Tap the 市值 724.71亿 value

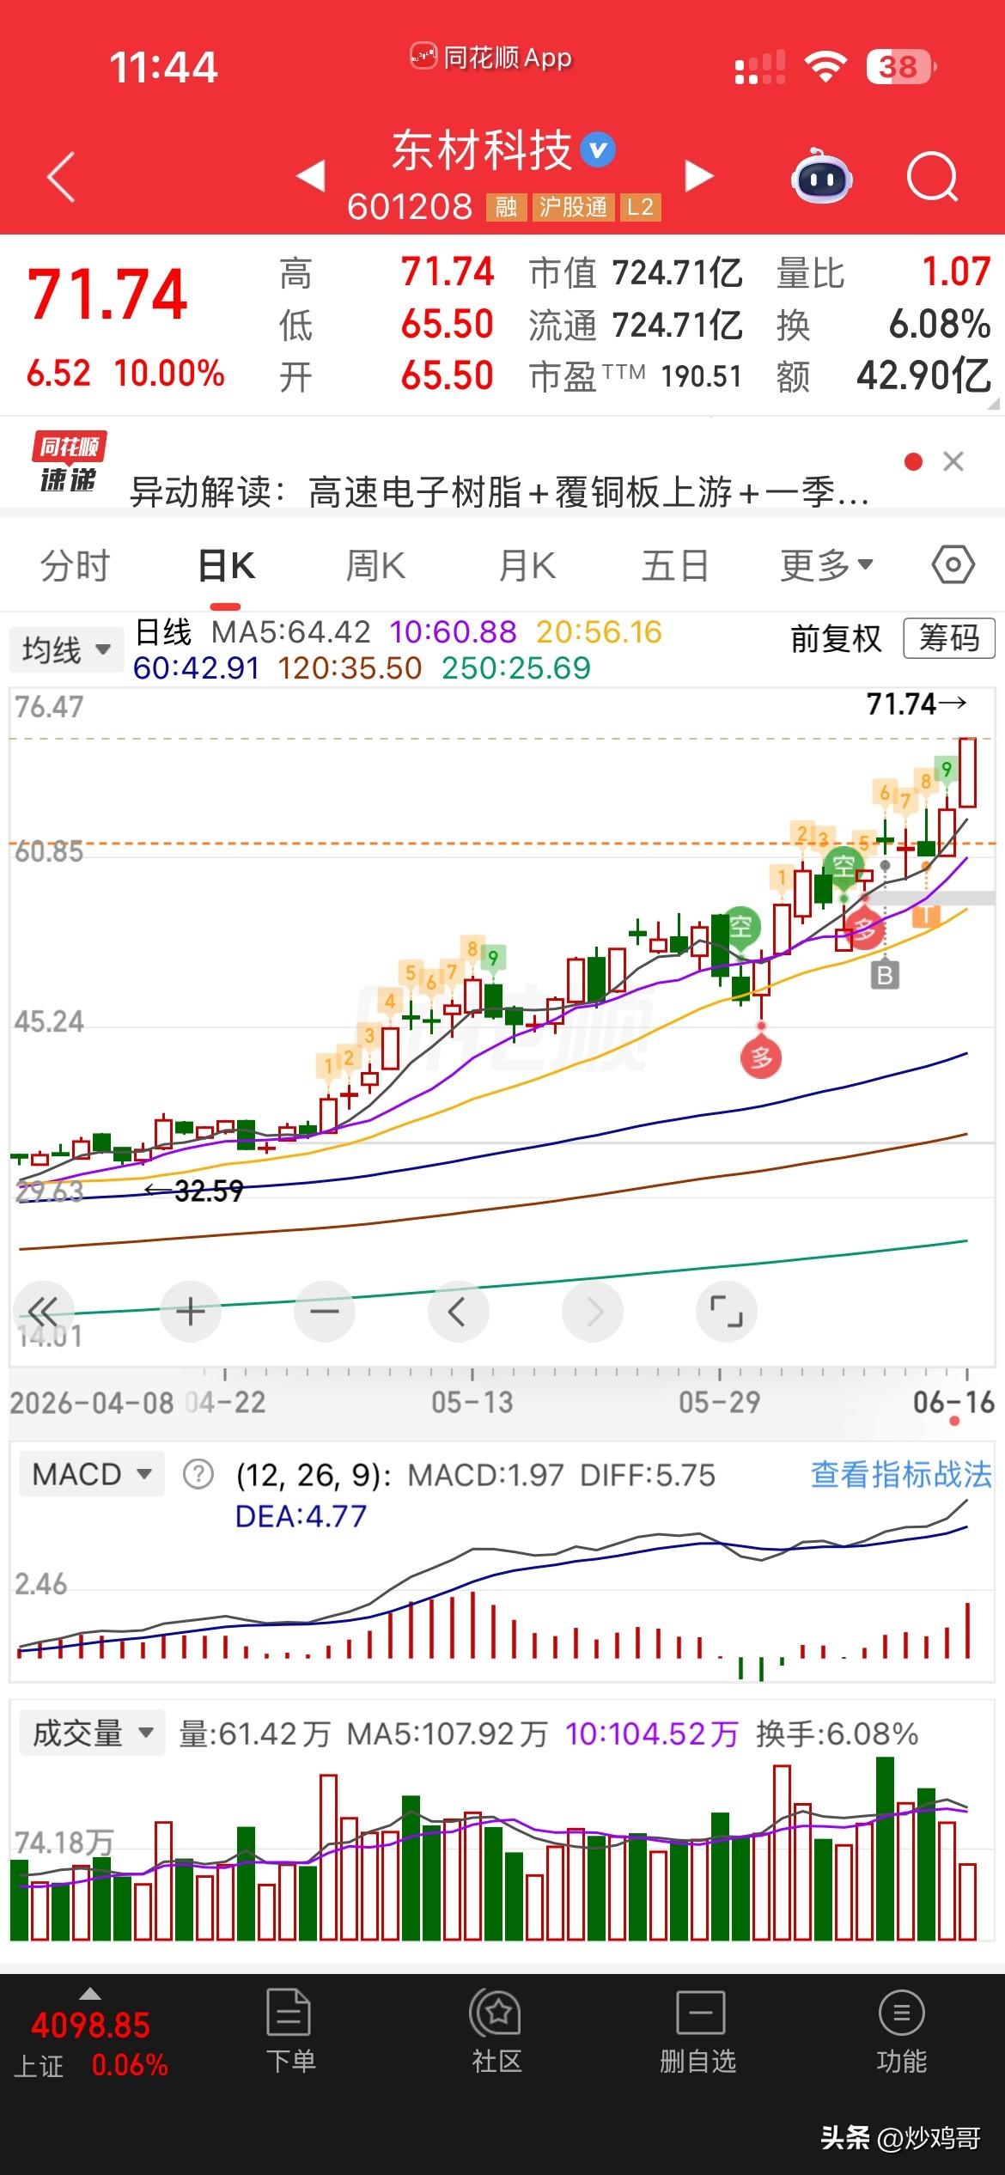pos(678,273)
